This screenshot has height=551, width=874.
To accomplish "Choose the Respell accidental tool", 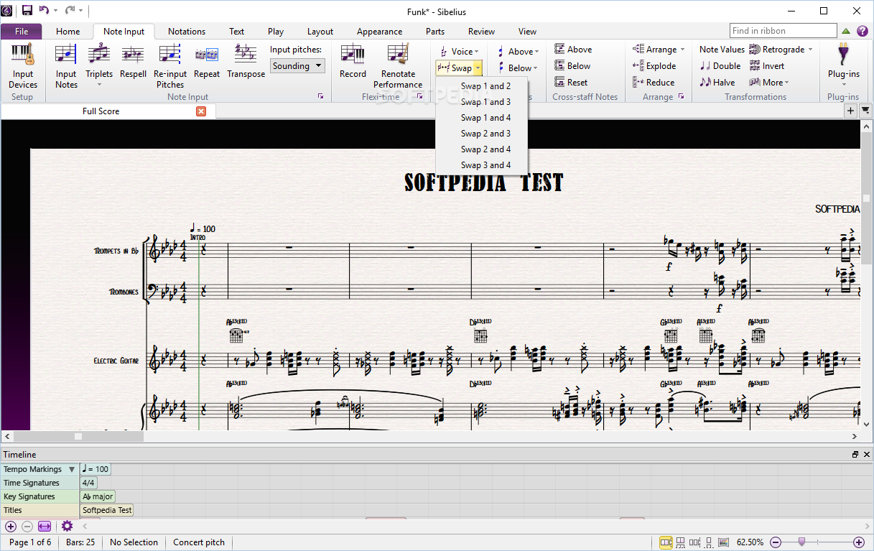I will tap(133, 61).
